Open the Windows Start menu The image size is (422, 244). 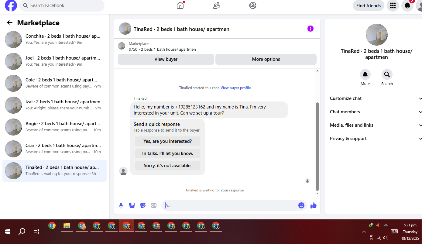coord(7,232)
